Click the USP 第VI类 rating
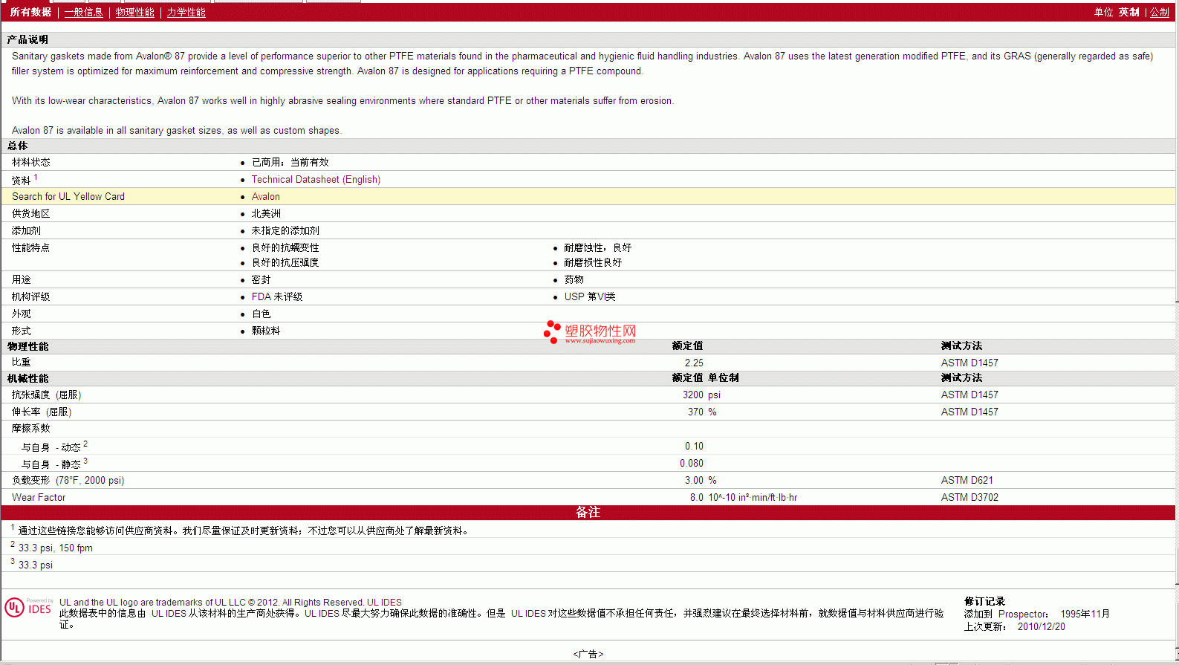 click(590, 296)
